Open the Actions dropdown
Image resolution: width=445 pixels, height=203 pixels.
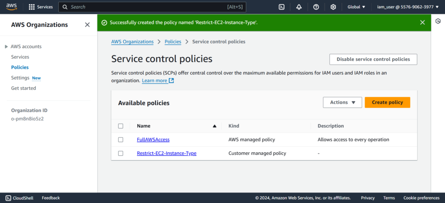tap(342, 102)
